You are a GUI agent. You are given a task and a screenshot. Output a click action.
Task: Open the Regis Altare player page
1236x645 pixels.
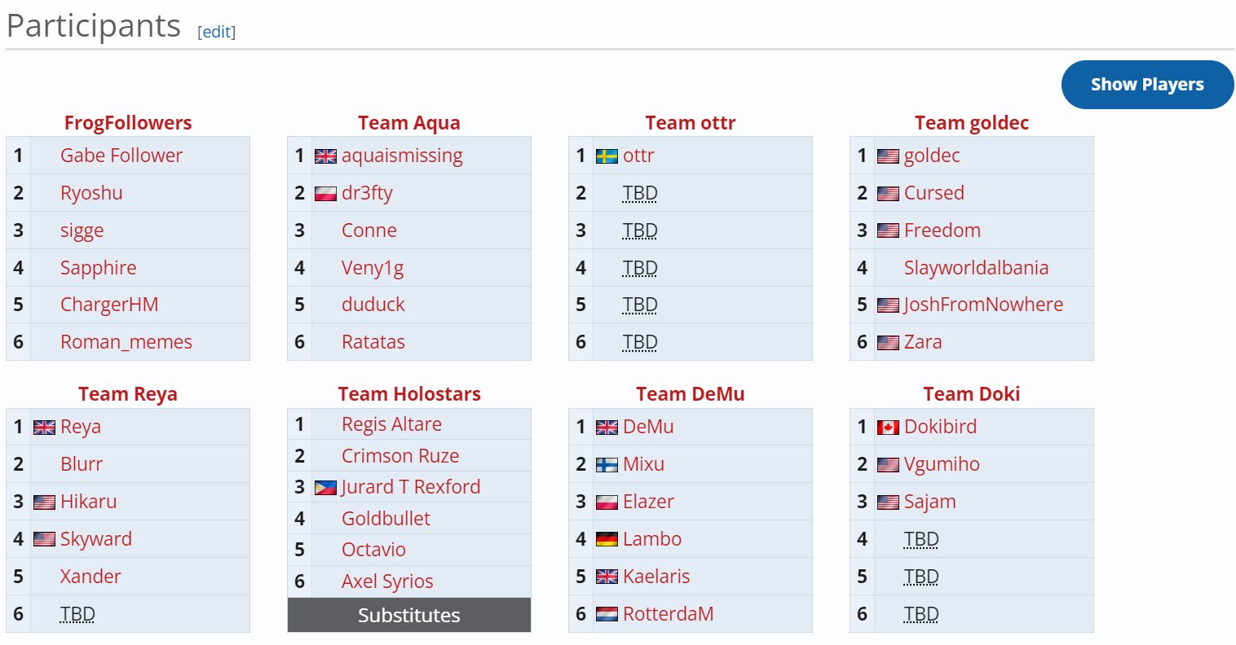pyautogui.click(x=391, y=424)
